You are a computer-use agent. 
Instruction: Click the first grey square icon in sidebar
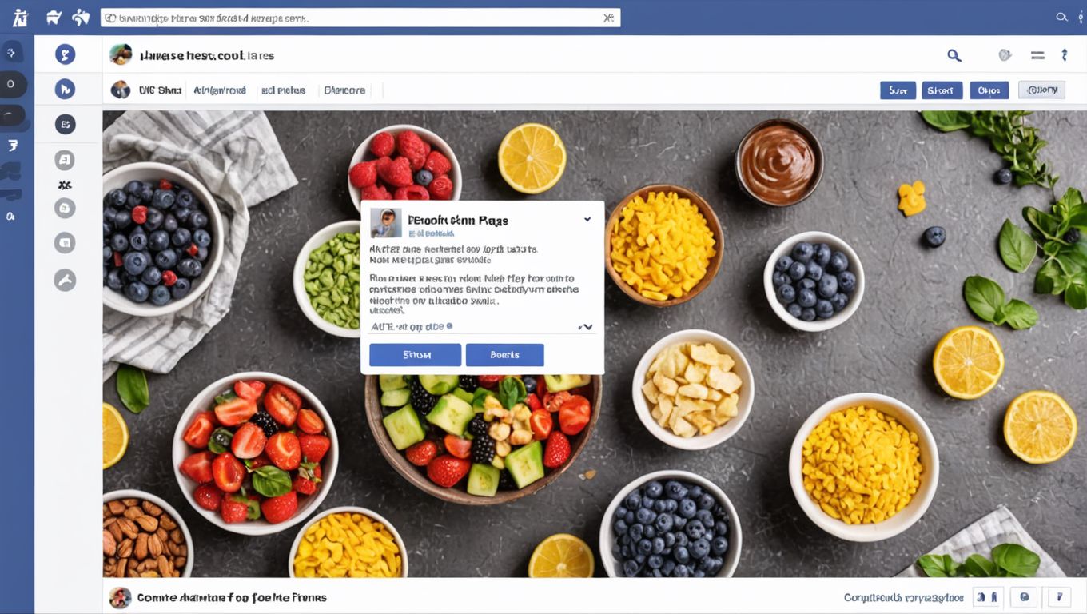65,161
